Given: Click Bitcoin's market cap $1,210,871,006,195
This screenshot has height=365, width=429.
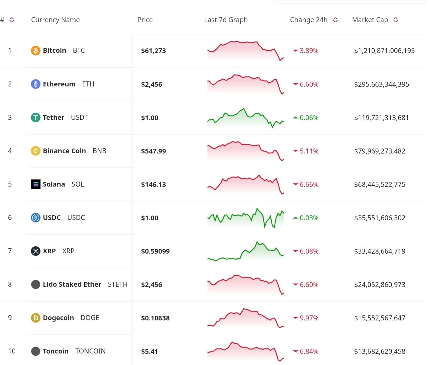Looking at the screenshot, I should (x=384, y=51).
